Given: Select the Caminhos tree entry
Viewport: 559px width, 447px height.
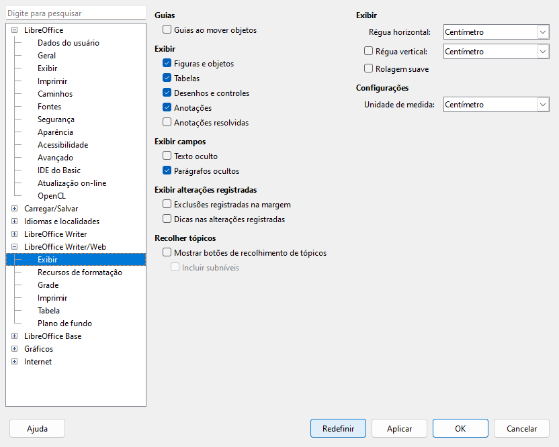Looking at the screenshot, I should click(x=55, y=94).
